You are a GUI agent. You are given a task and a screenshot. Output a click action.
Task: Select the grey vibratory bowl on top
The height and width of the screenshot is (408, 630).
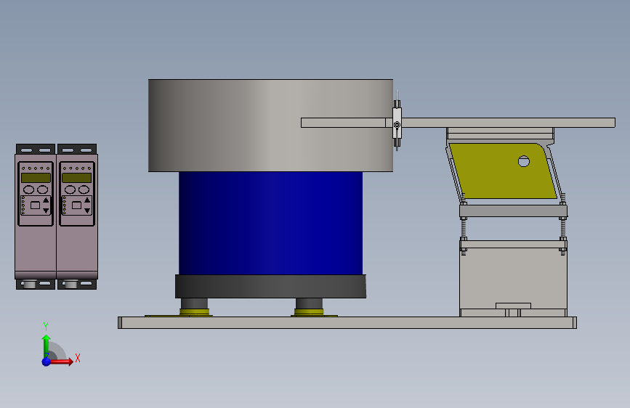tap(271, 126)
